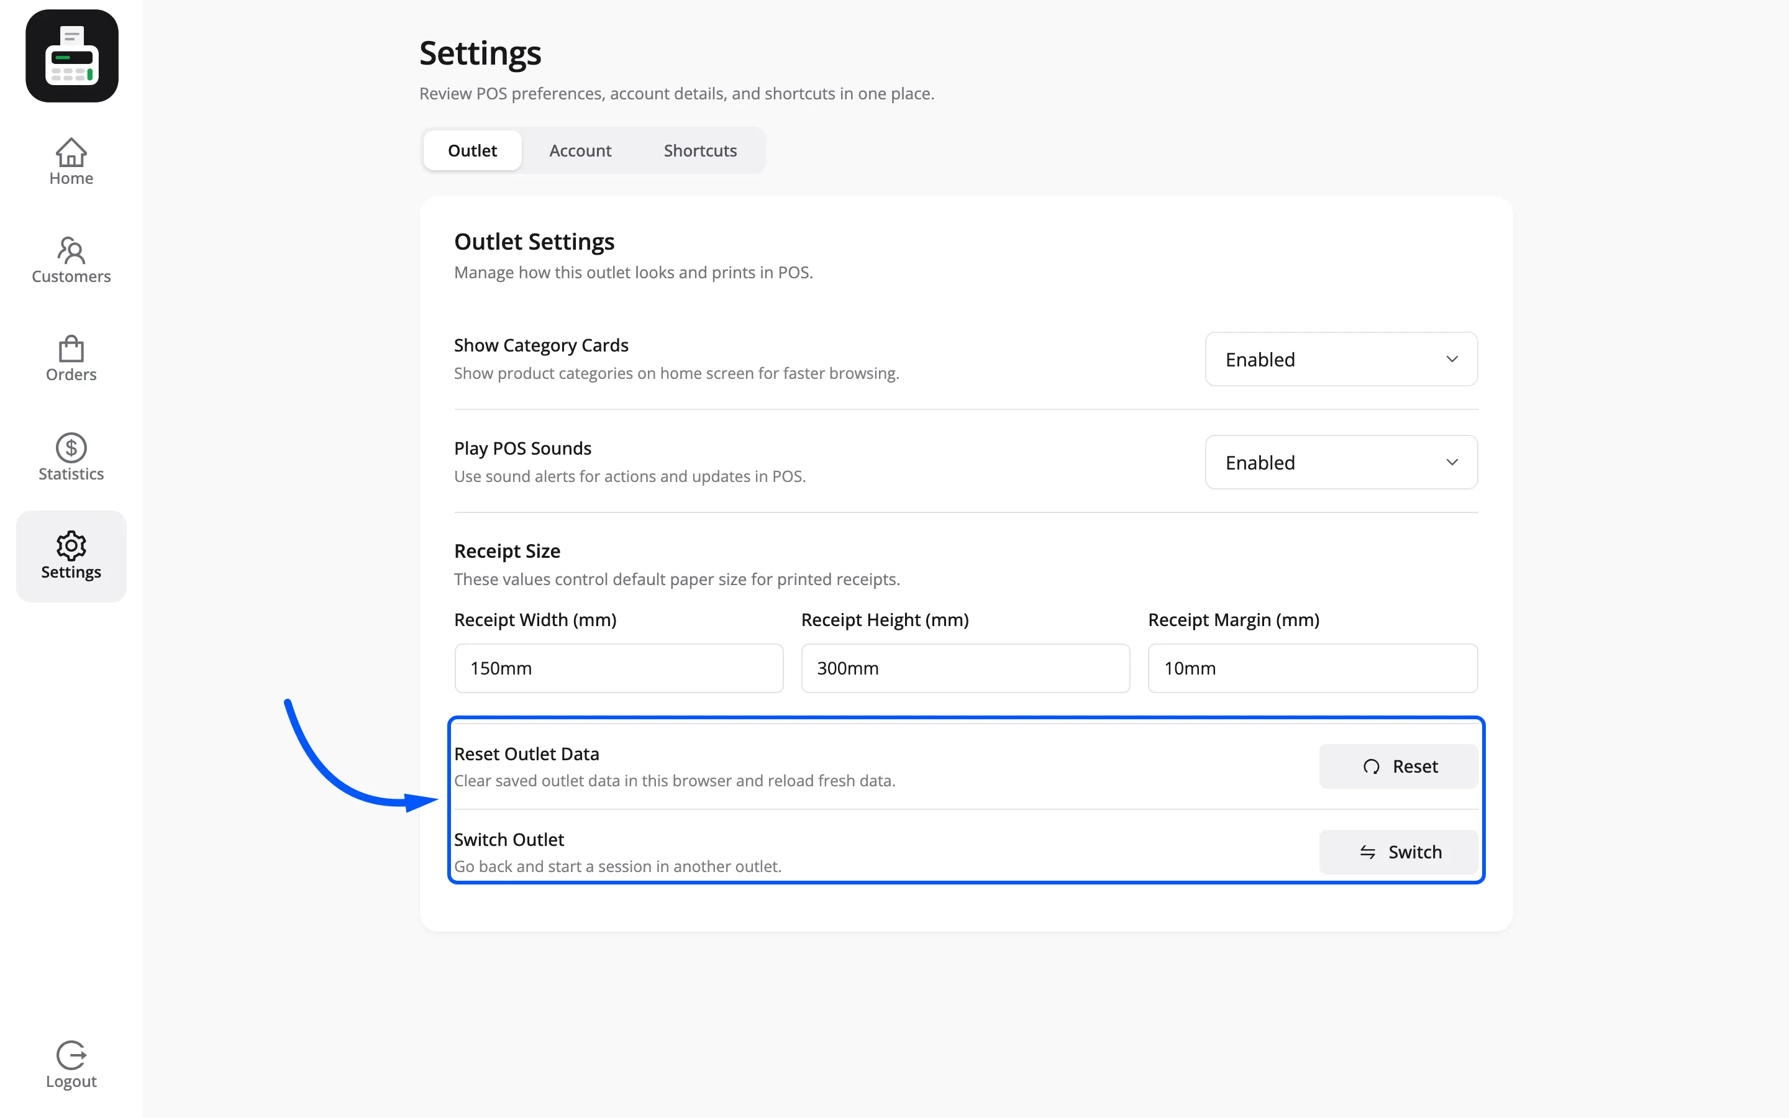Go to Home in the sidebar
This screenshot has width=1789, height=1118.
click(x=71, y=162)
